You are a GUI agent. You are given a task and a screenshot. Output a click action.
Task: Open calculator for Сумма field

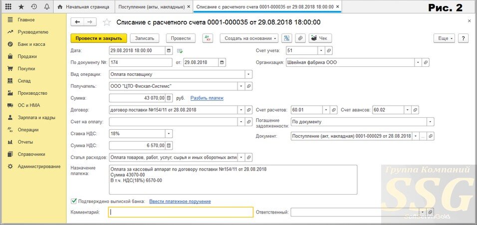pos(169,98)
